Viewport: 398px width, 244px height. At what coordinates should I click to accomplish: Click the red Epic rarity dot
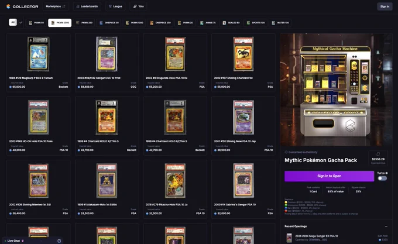[x=286, y=211]
